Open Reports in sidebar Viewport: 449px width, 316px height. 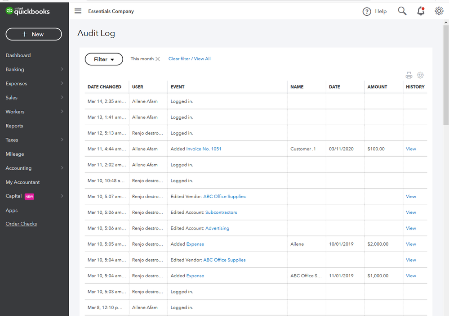(14, 126)
